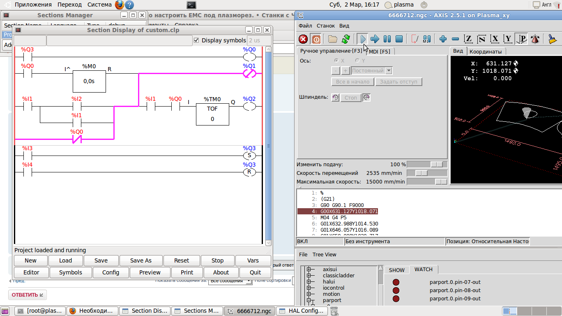Switch preview to rotated Z view
Viewport: 562px width, 316px height.
tap(481, 39)
